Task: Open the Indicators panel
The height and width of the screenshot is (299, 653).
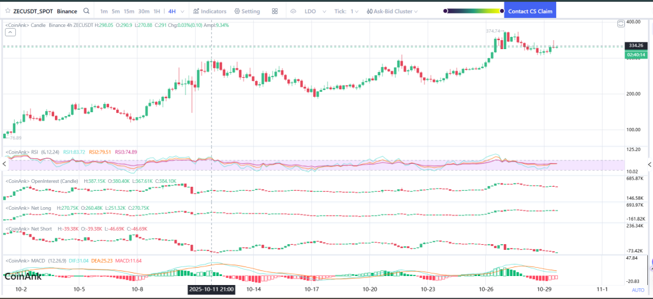Action: 209,11
